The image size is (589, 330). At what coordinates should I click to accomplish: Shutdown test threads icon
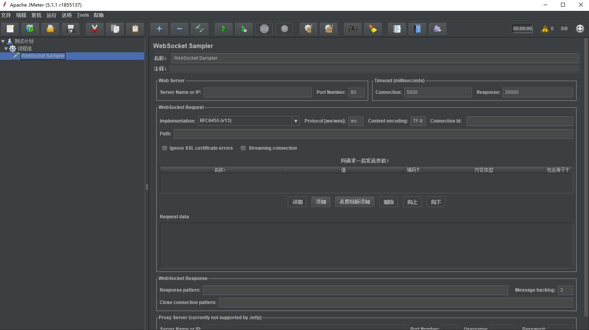[284, 29]
